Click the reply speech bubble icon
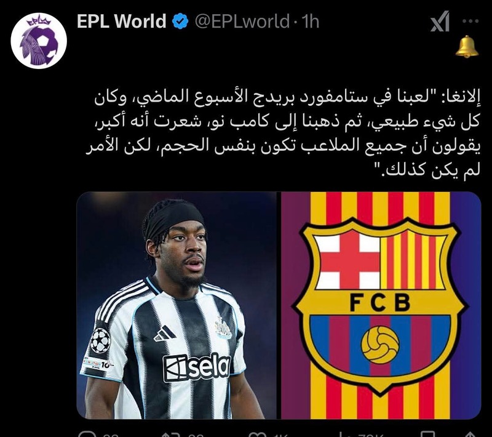492x437 pixels. [x=85, y=434]
